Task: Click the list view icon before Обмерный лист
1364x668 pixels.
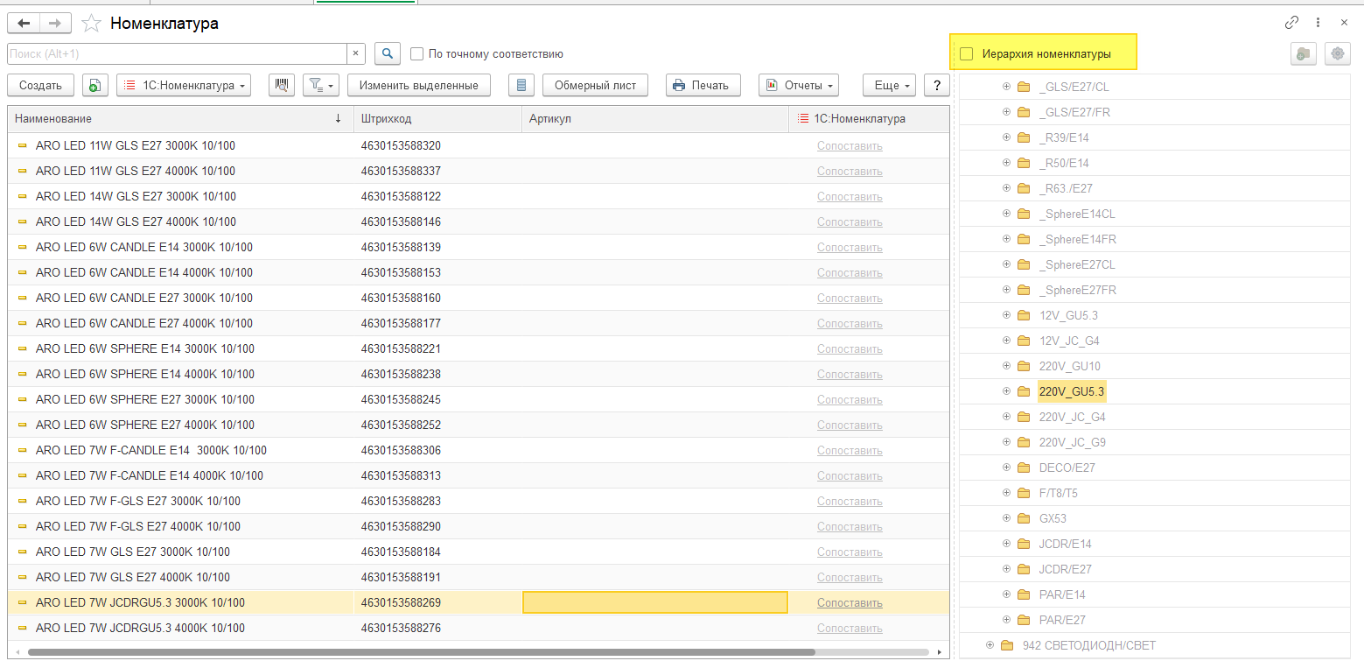Action: [x=521, y=85]
